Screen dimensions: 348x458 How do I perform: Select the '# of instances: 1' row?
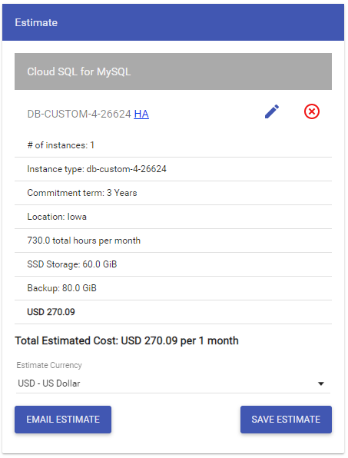[x=173, y=145]
